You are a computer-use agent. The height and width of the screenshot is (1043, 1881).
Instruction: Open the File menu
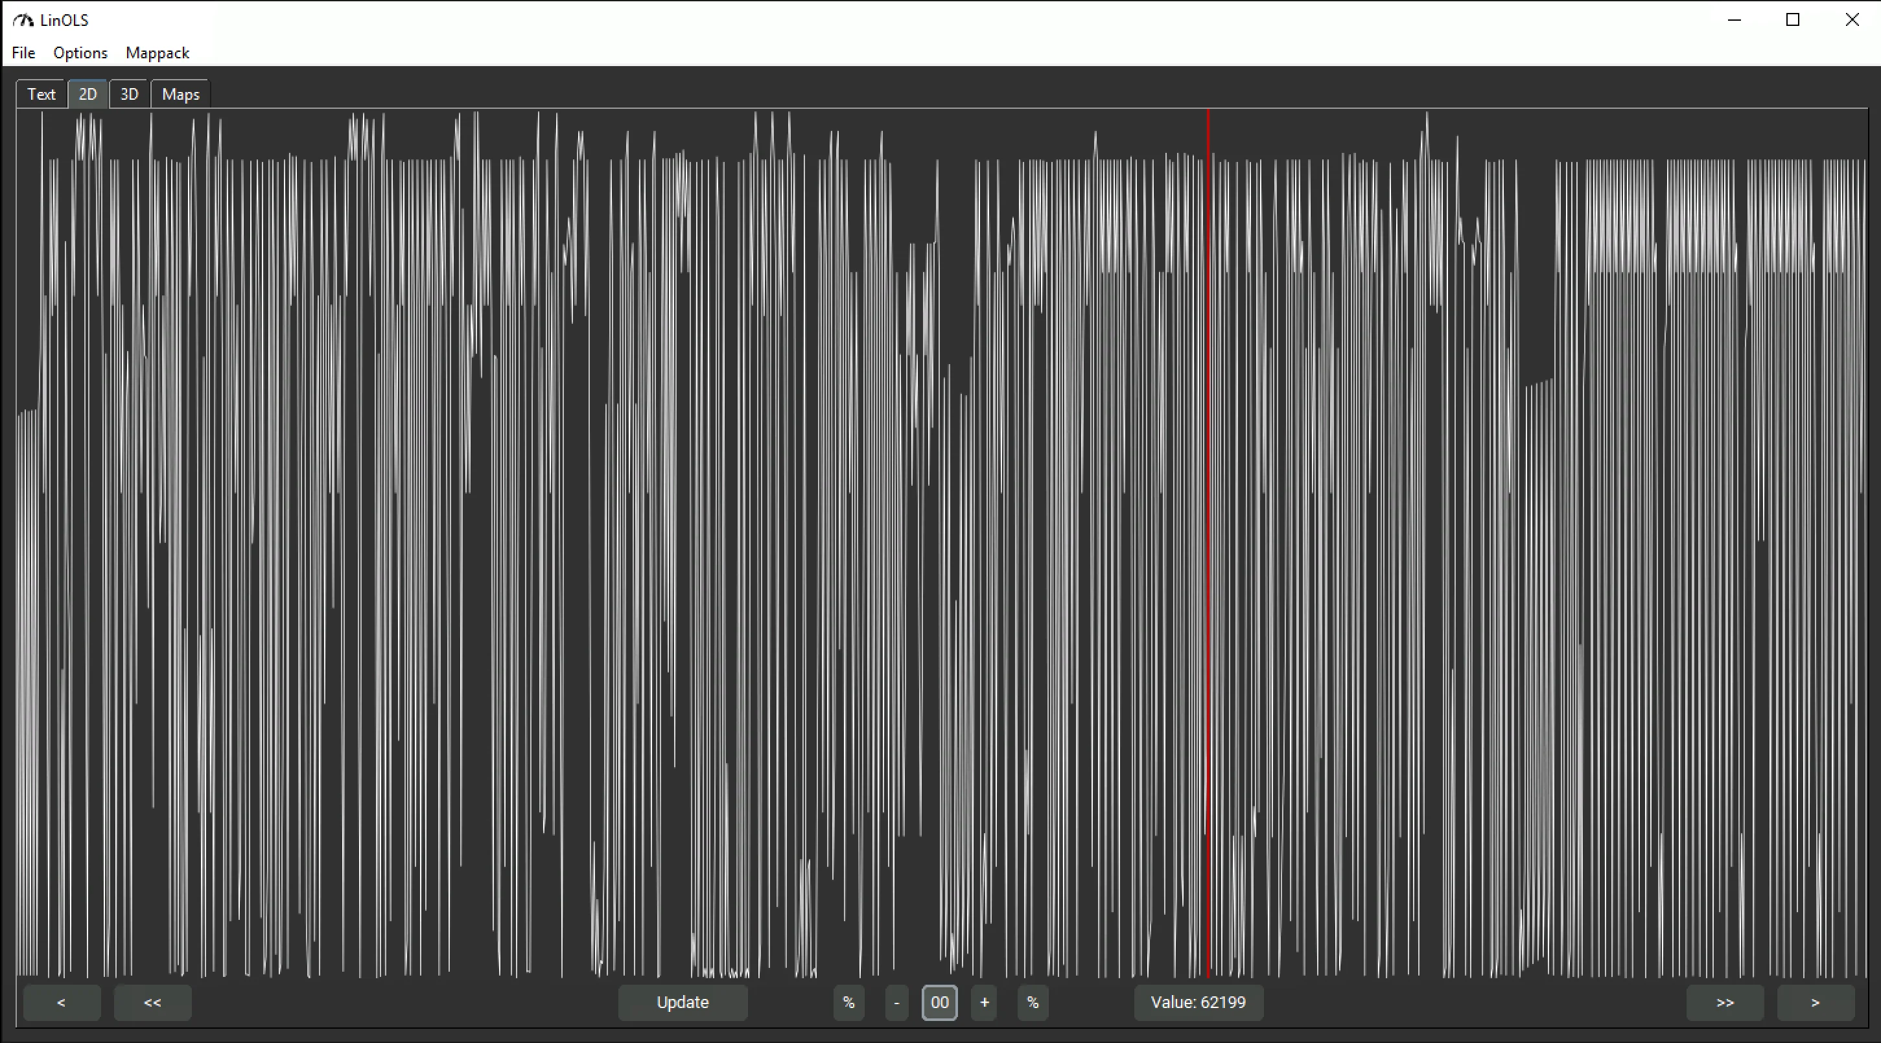pyautogui.click(x=23, y=52)
